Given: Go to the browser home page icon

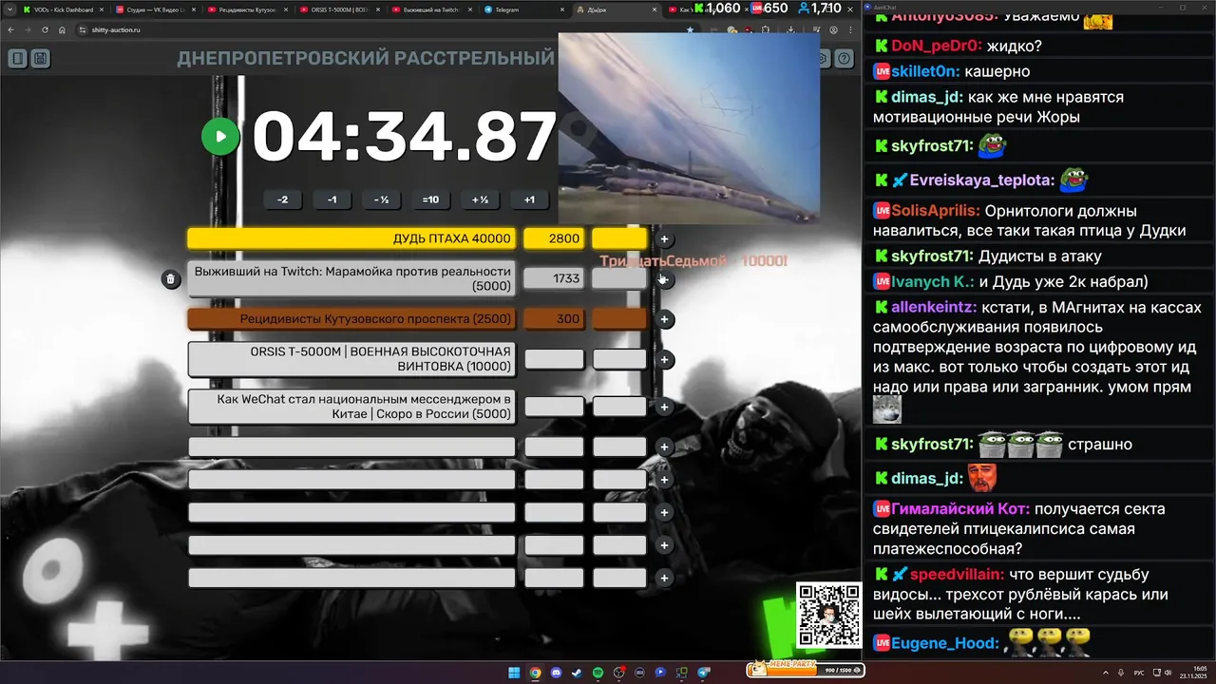Looking at the screenshot, I should click(62, 29).
